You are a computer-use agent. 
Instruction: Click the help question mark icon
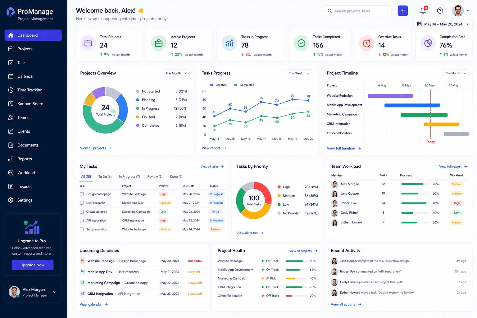point(440,11)
